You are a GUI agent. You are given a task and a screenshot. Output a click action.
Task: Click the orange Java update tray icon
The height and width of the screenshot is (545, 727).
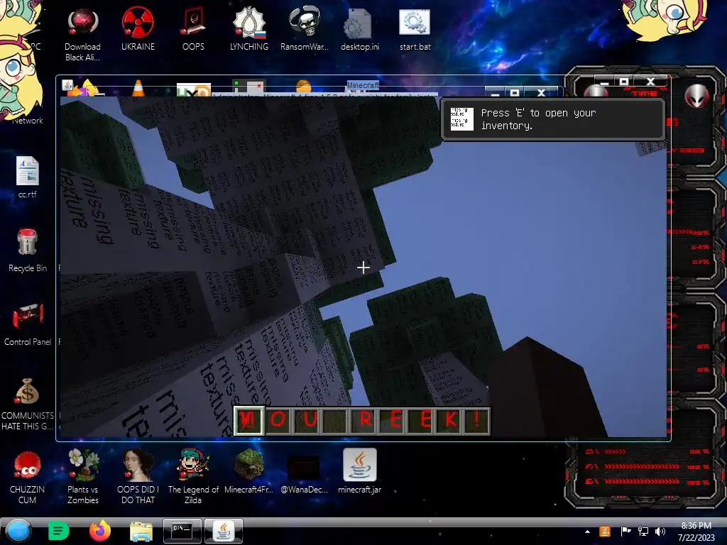pos(605,532)
